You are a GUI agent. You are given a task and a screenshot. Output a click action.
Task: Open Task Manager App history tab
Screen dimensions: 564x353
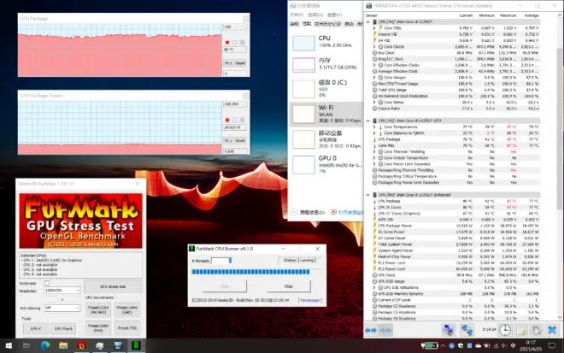[x=327, y=24]
